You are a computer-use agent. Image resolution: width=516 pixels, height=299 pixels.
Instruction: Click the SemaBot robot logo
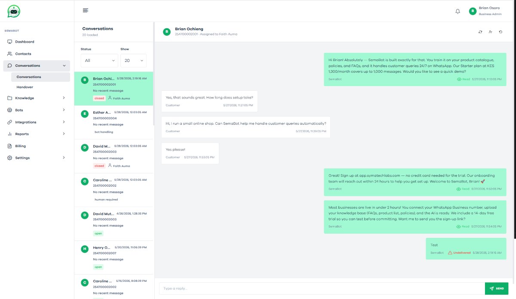[14, 11]
